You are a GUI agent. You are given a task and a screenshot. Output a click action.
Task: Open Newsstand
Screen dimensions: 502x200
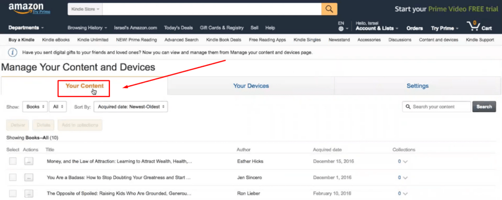pos(339,40)
